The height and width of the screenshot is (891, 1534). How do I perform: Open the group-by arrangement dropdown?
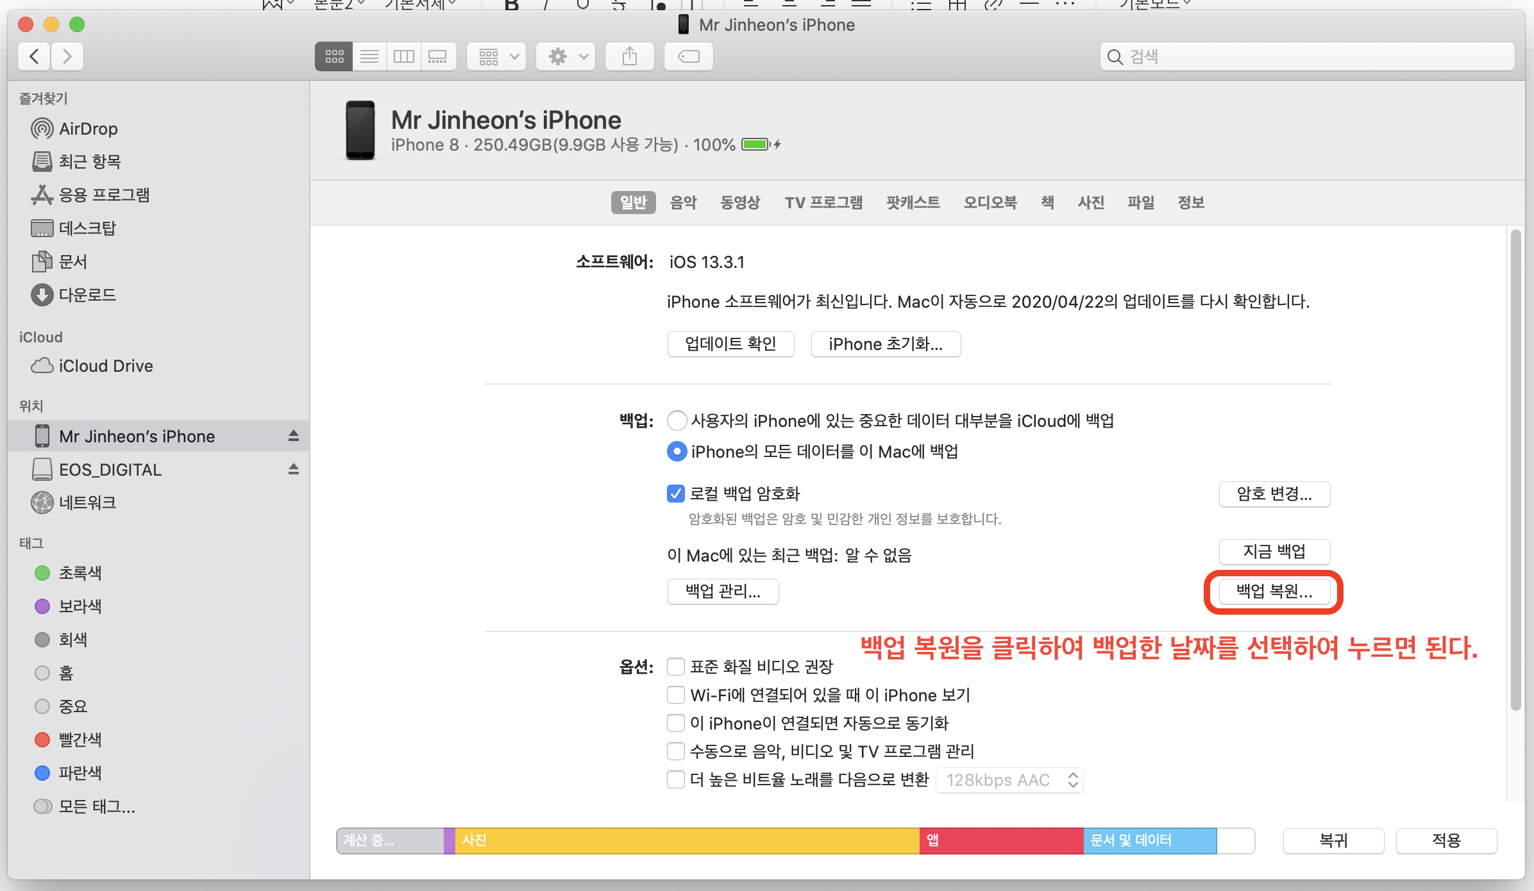coord(497,57)
